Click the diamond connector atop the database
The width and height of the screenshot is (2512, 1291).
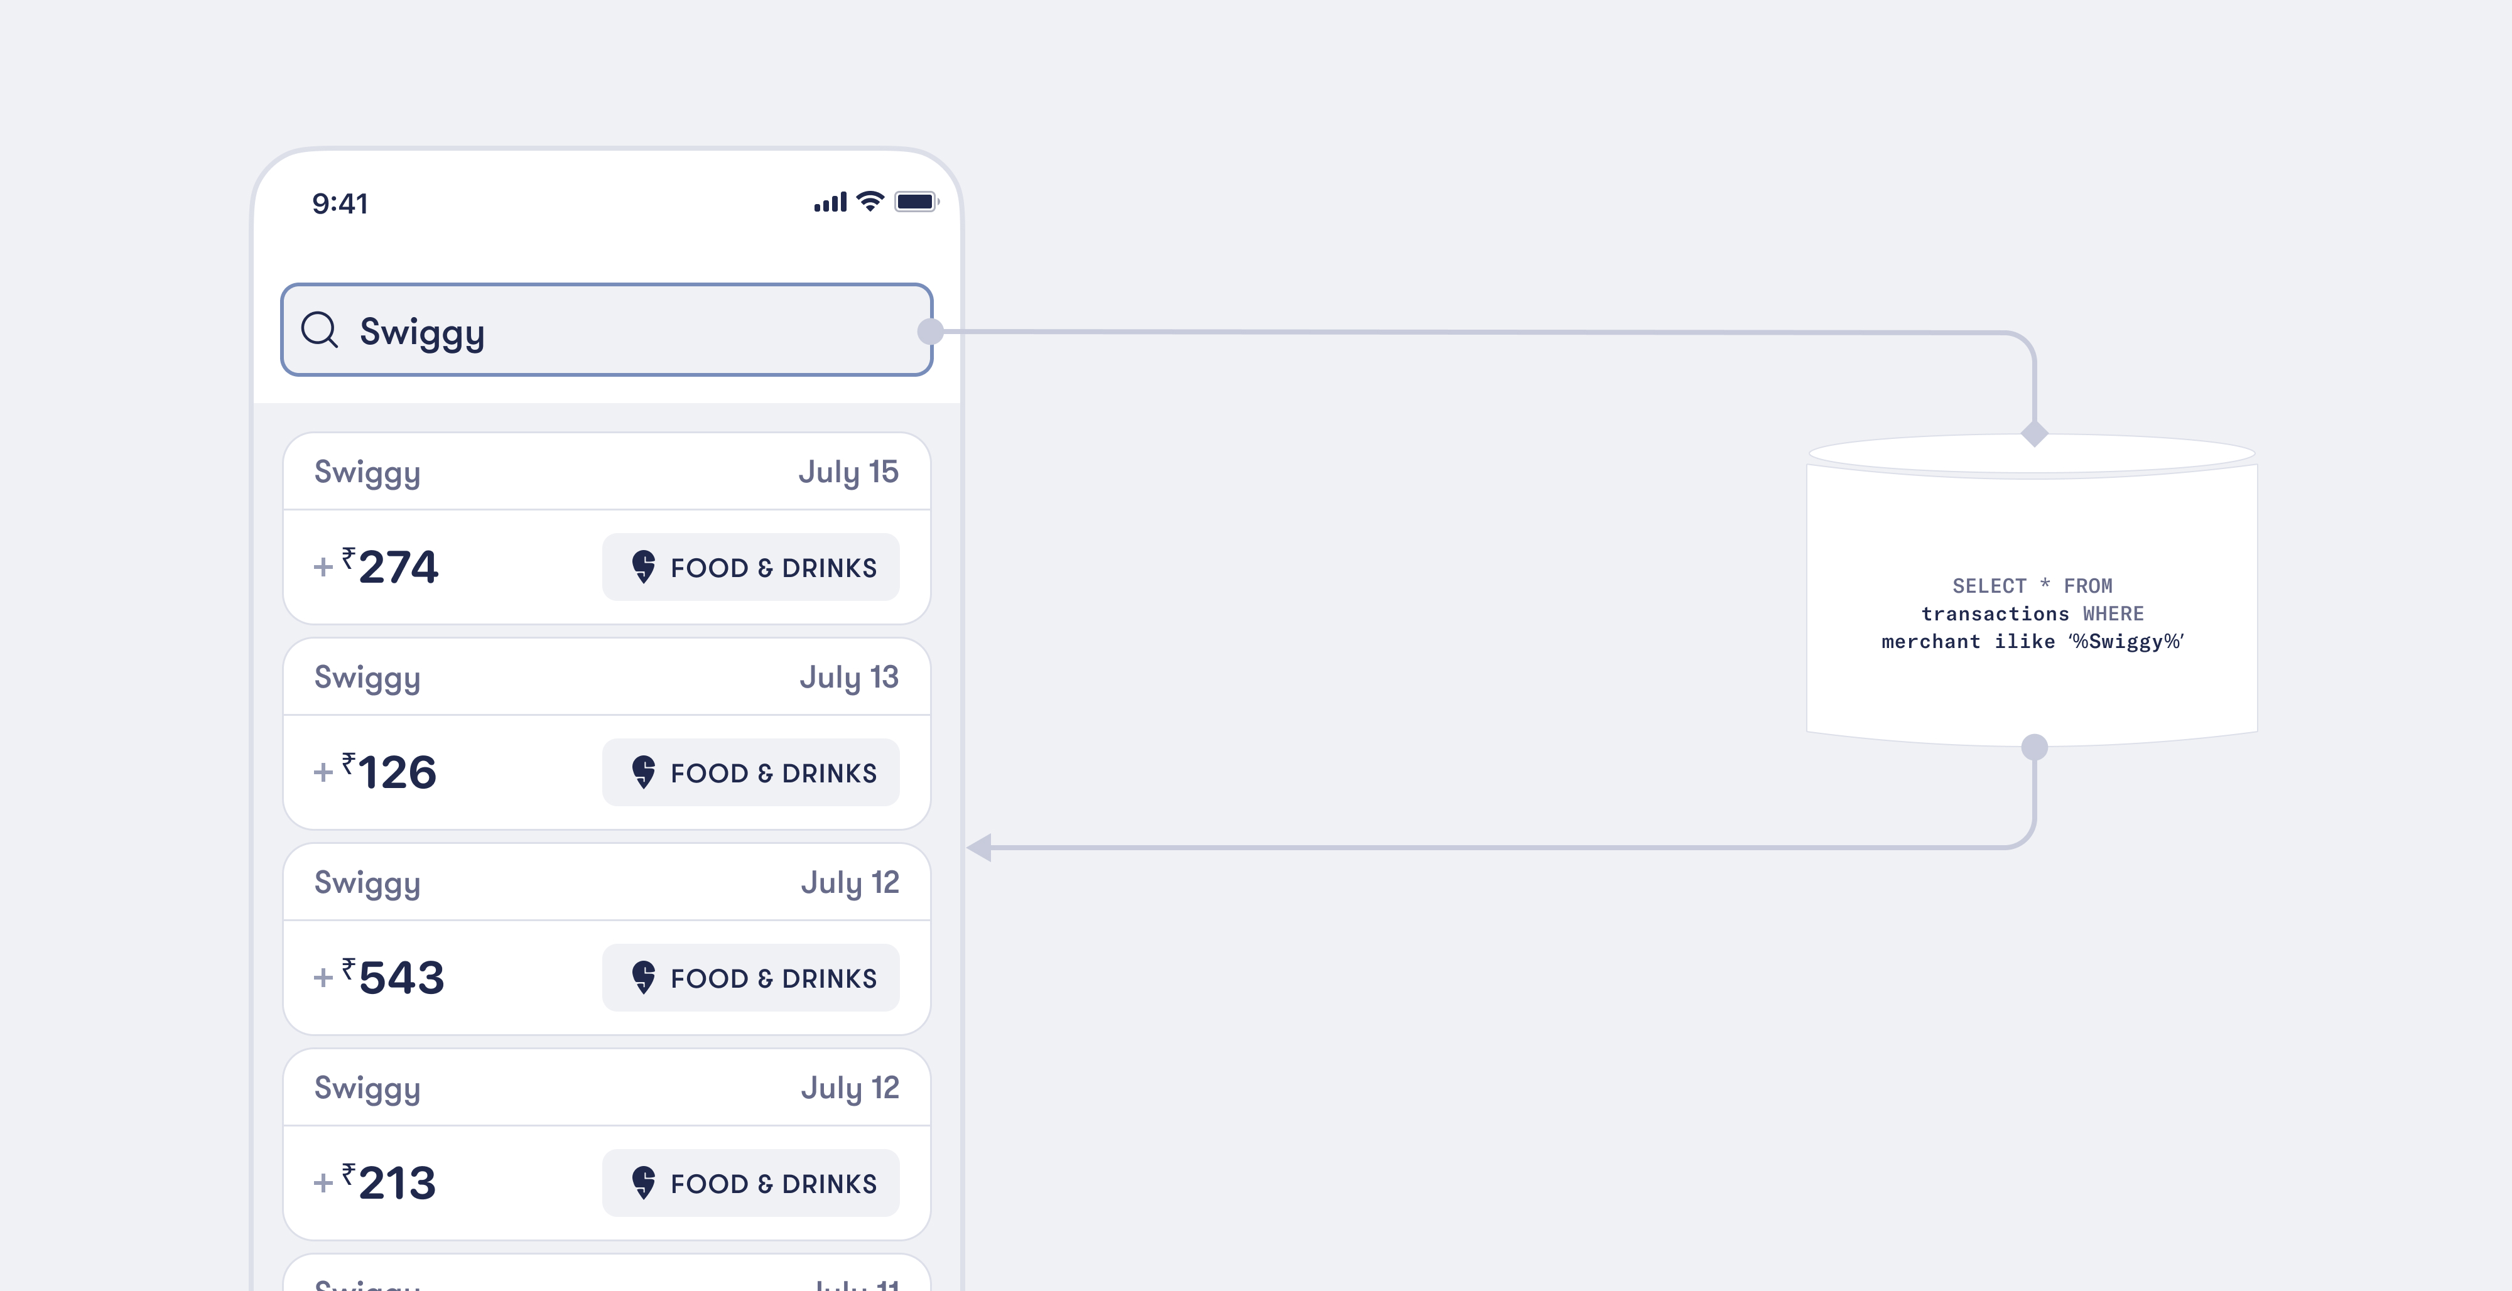point(2034,433)
